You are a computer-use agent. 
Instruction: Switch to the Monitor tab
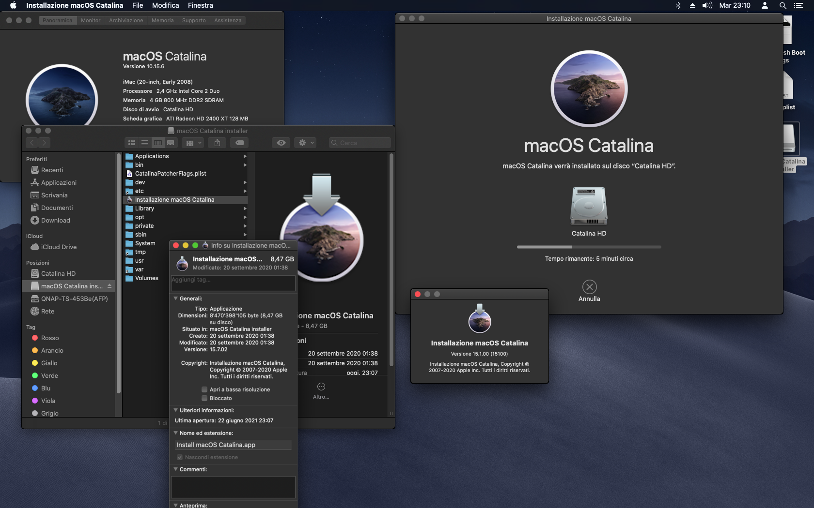[x=91, y=20]
